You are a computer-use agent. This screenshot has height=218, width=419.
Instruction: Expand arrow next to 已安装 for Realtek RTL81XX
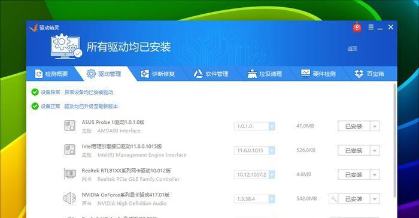tap(375, 175)
